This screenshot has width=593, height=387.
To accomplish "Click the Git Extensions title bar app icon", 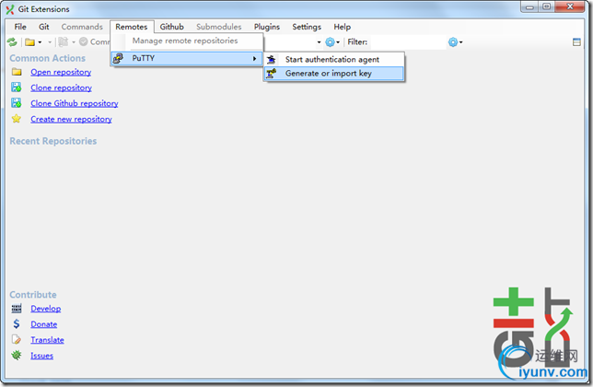I will coord(10,9).
